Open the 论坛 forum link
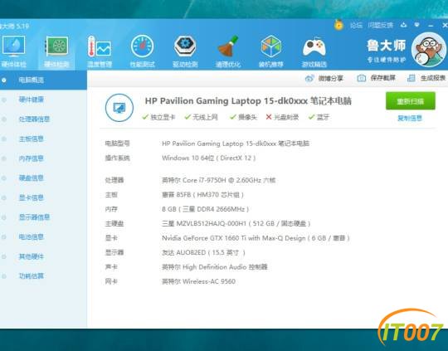Viewport: 448px width, 351px height. click(356, 26)
